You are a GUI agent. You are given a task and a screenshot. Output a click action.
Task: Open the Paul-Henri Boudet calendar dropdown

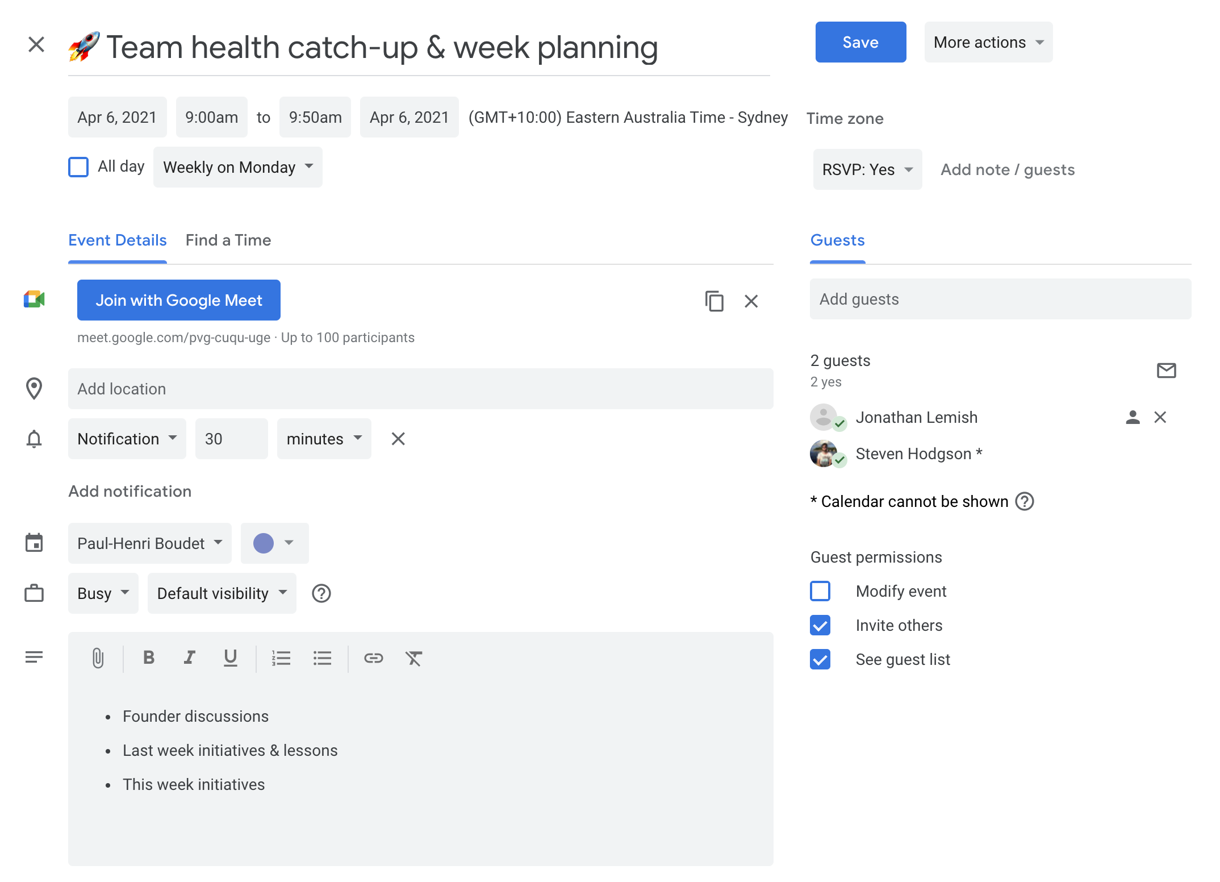point(150,543)
